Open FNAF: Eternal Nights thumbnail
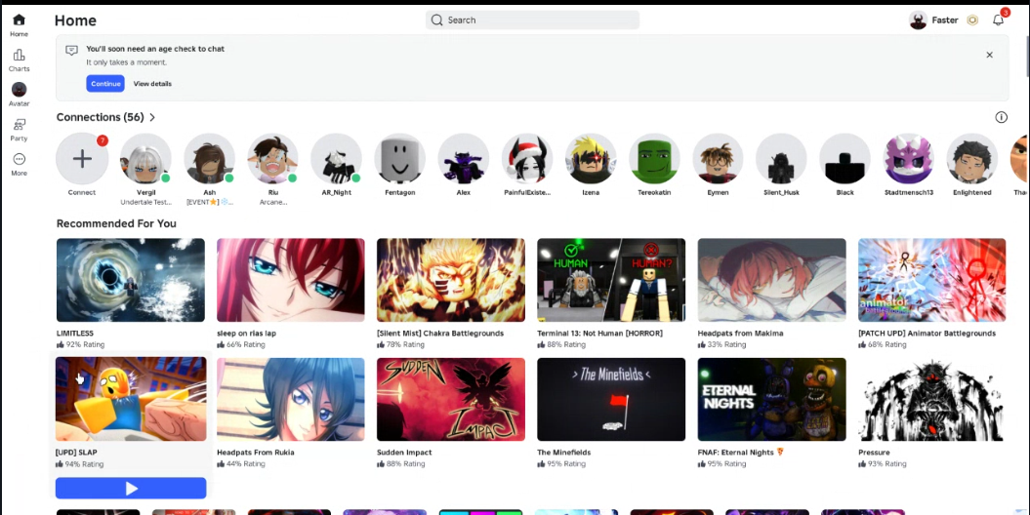The height and width of the screenshot is (515, 1030). click(772, 400)
